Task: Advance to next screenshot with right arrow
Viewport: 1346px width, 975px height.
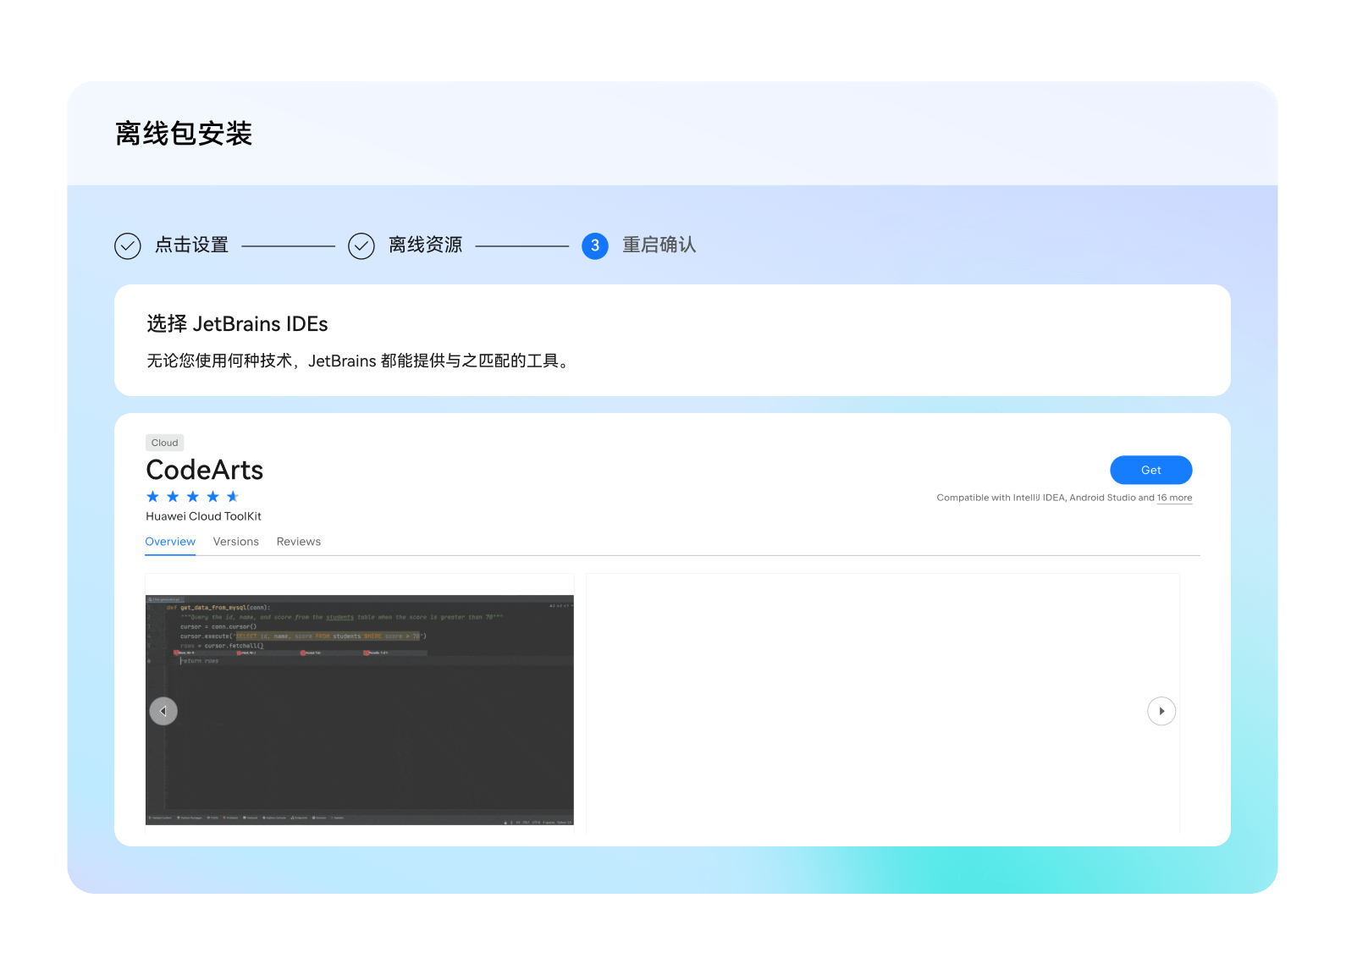Action: click(x=1161, y=711)
